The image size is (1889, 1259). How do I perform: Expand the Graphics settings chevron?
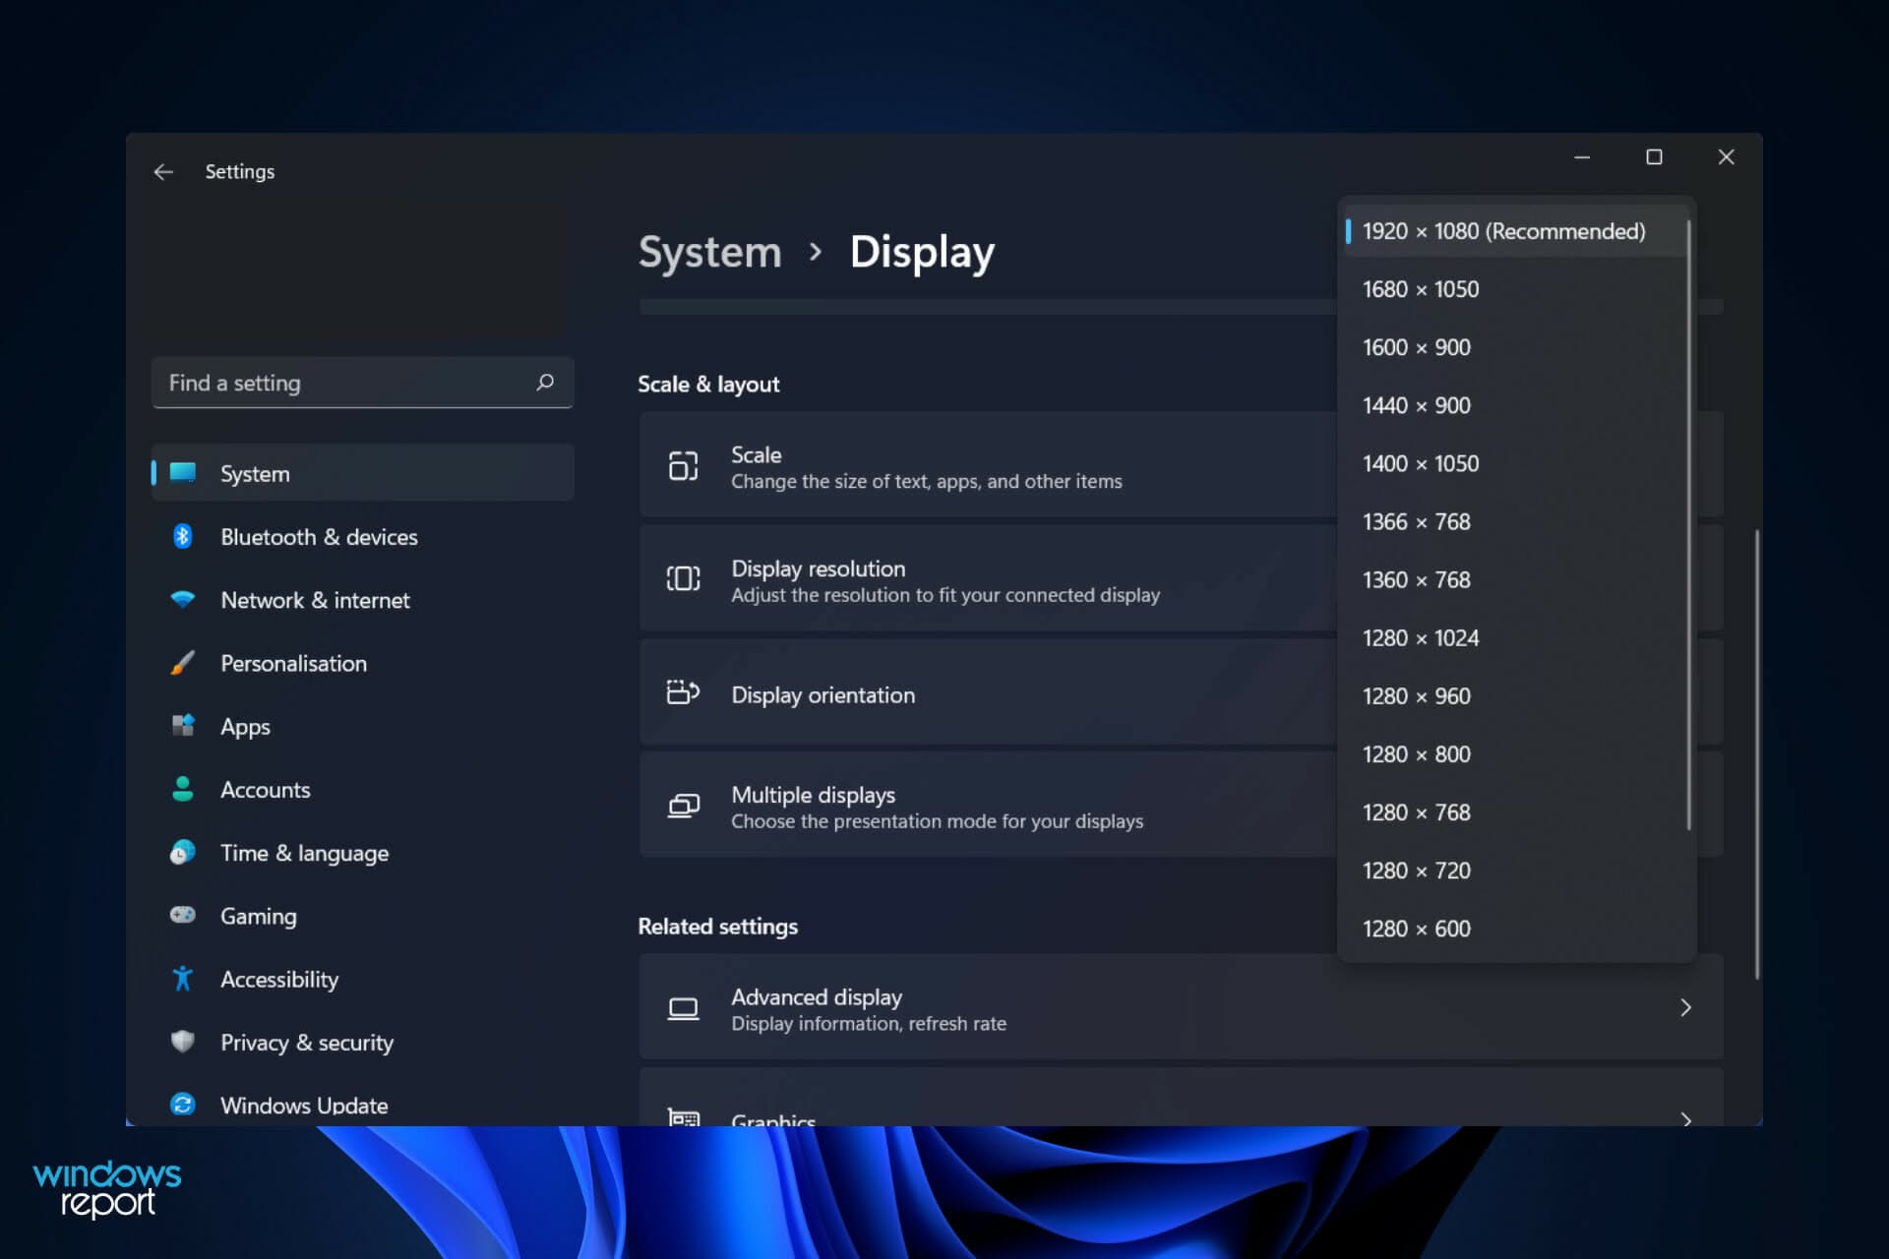pos(1686,1119)
